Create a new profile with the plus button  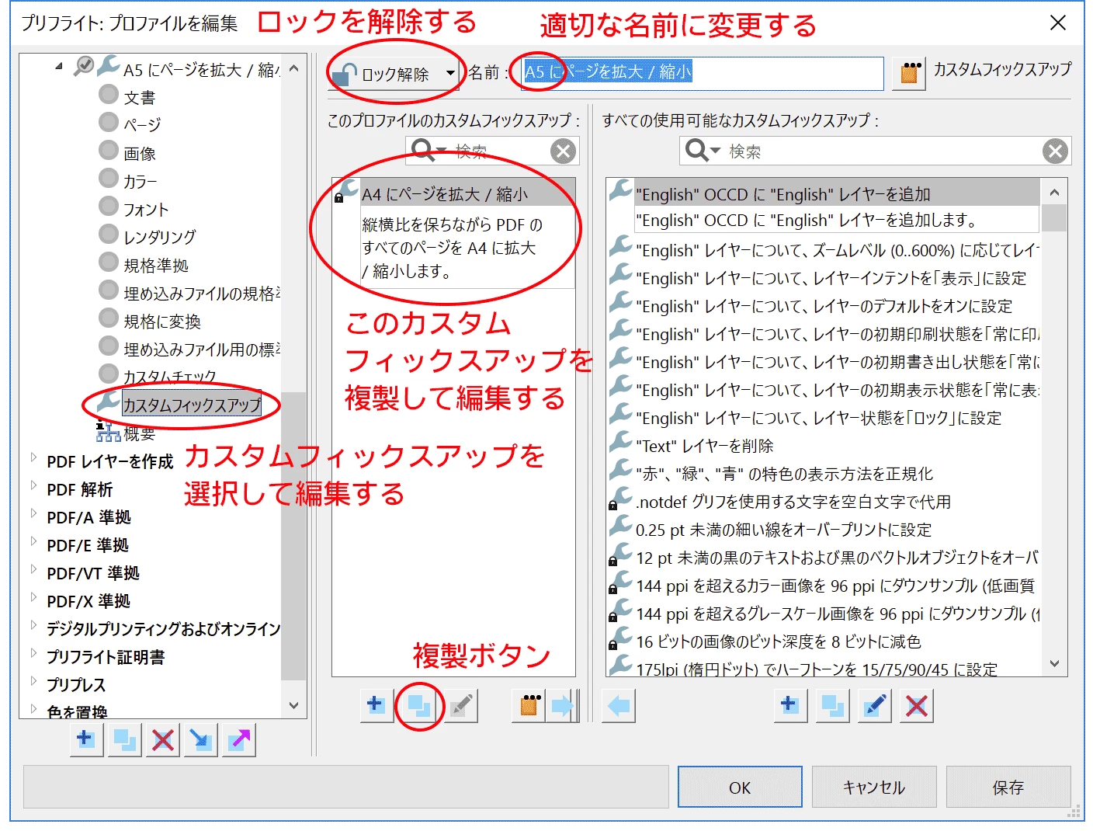[x=86, y=739]
